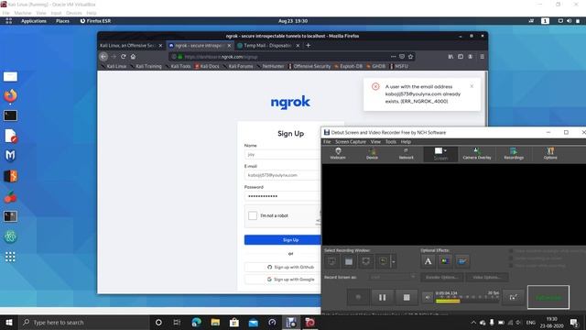Click Windows taskbar search box
Viewport: 586px width, 330px height.
(x=83, y=322)
